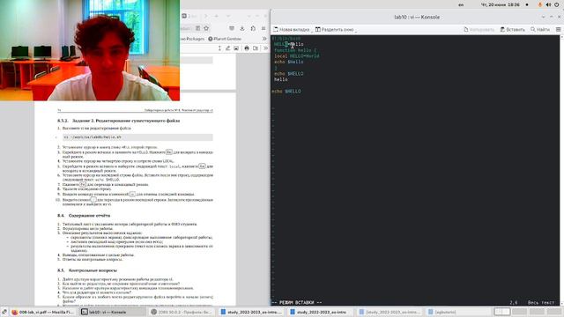564x317 pixels.
Task: Expand the PDF viewer tools chevron
Action: (266, 48)
